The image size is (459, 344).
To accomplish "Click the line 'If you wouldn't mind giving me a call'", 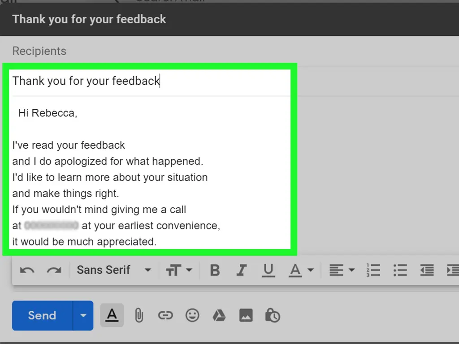I will (99, 210).
